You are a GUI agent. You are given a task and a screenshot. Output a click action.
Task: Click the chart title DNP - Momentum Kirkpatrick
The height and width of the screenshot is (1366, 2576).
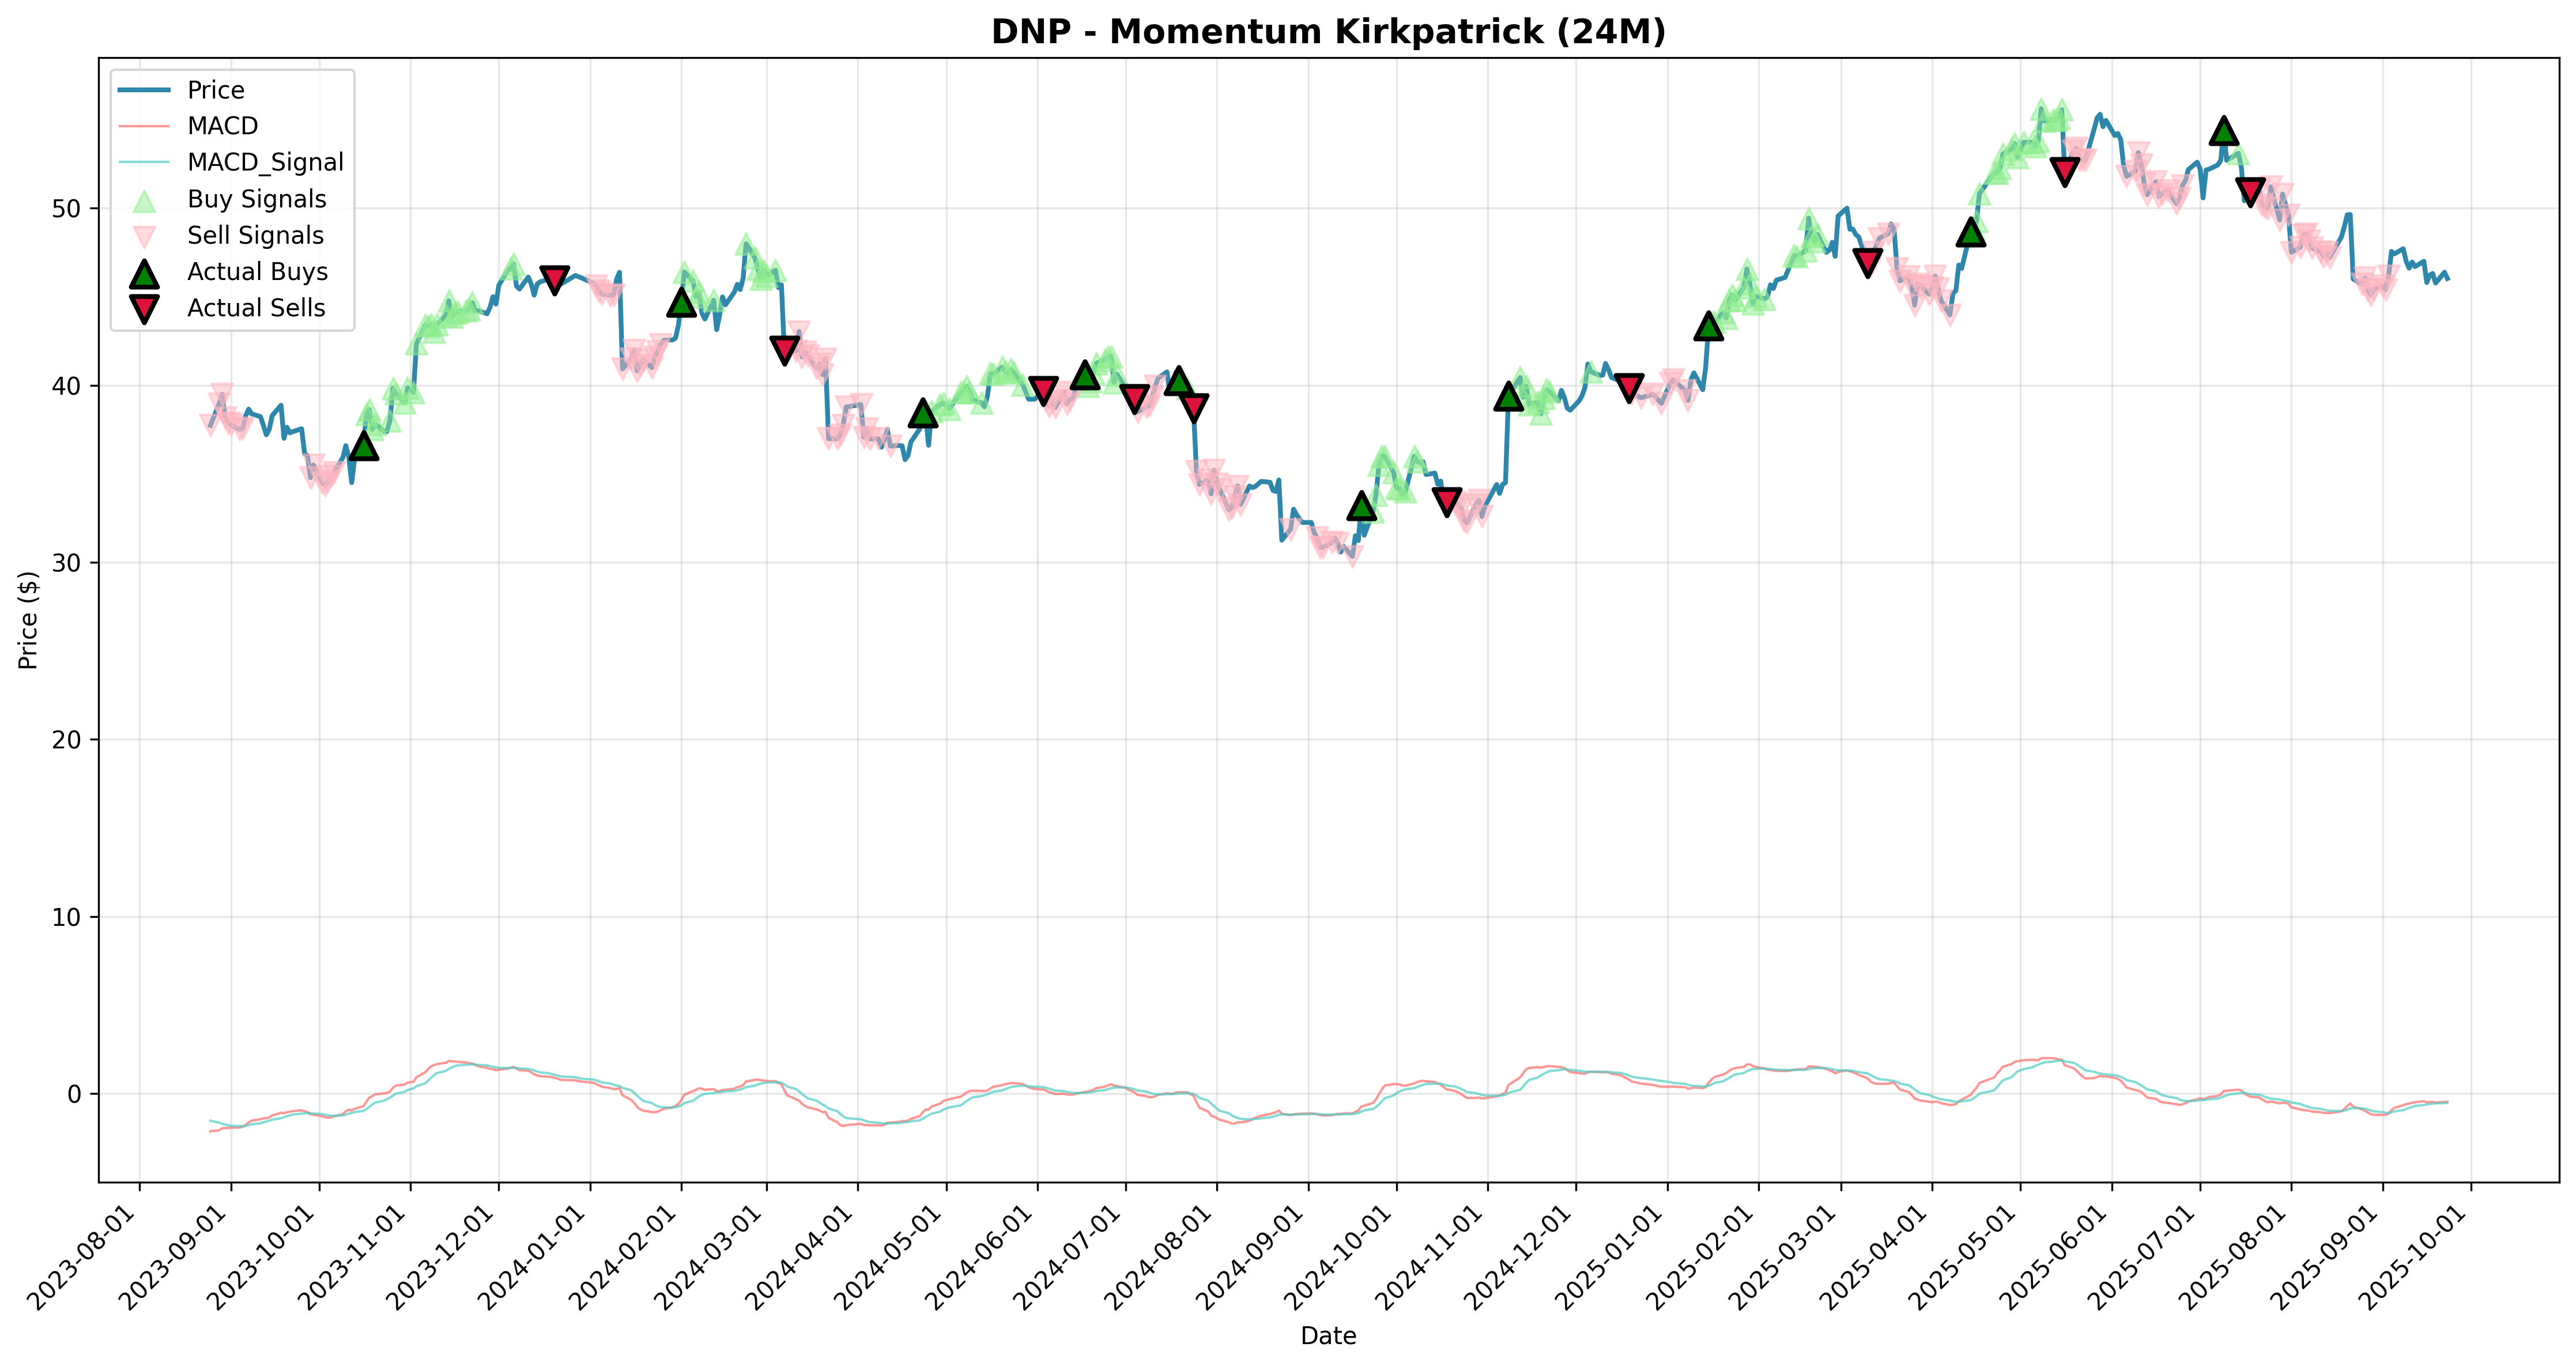point(1328,32)
